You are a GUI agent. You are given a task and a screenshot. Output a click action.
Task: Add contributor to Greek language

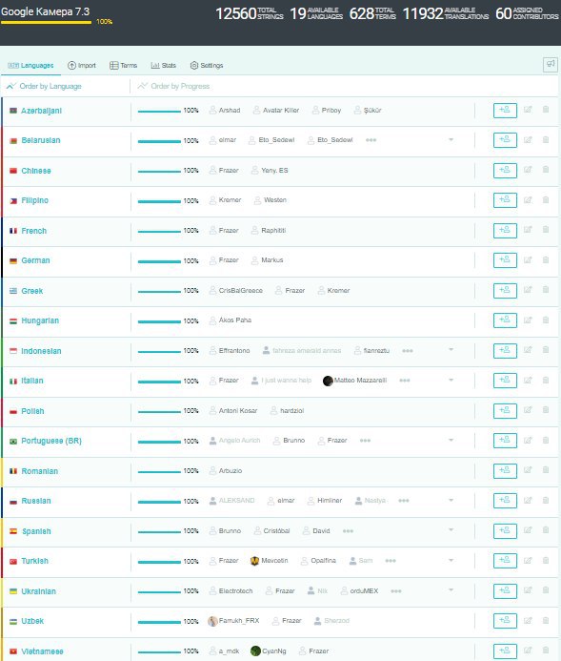(x=505, y=291)
